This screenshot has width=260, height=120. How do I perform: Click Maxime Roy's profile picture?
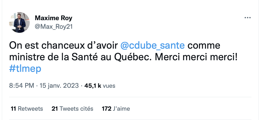coord(19,22)
